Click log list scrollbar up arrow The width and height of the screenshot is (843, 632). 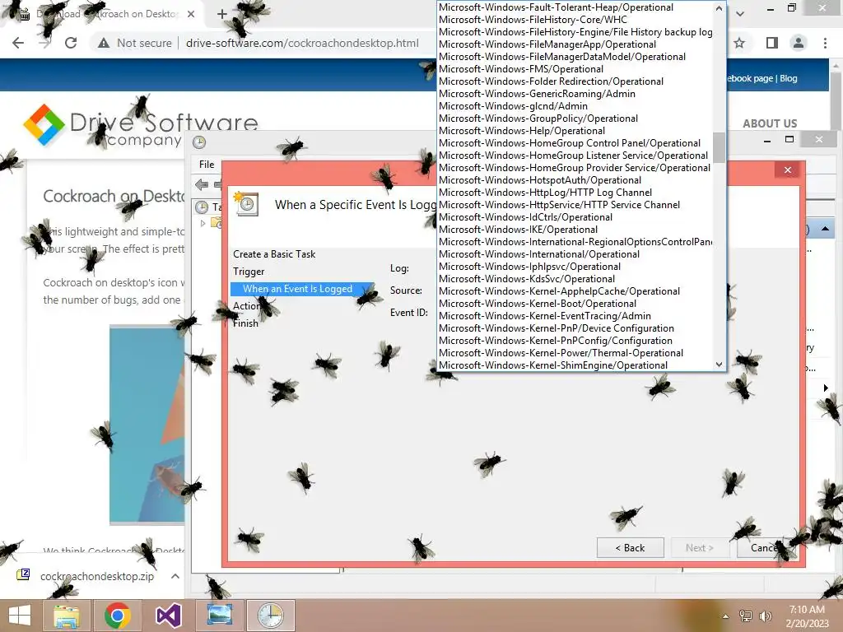pyautogui.click(x=719, y=8)
